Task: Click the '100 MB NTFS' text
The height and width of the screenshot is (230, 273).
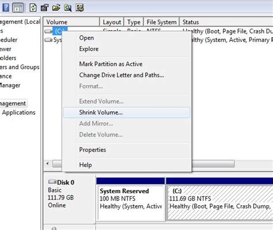Action: (117, 198)
